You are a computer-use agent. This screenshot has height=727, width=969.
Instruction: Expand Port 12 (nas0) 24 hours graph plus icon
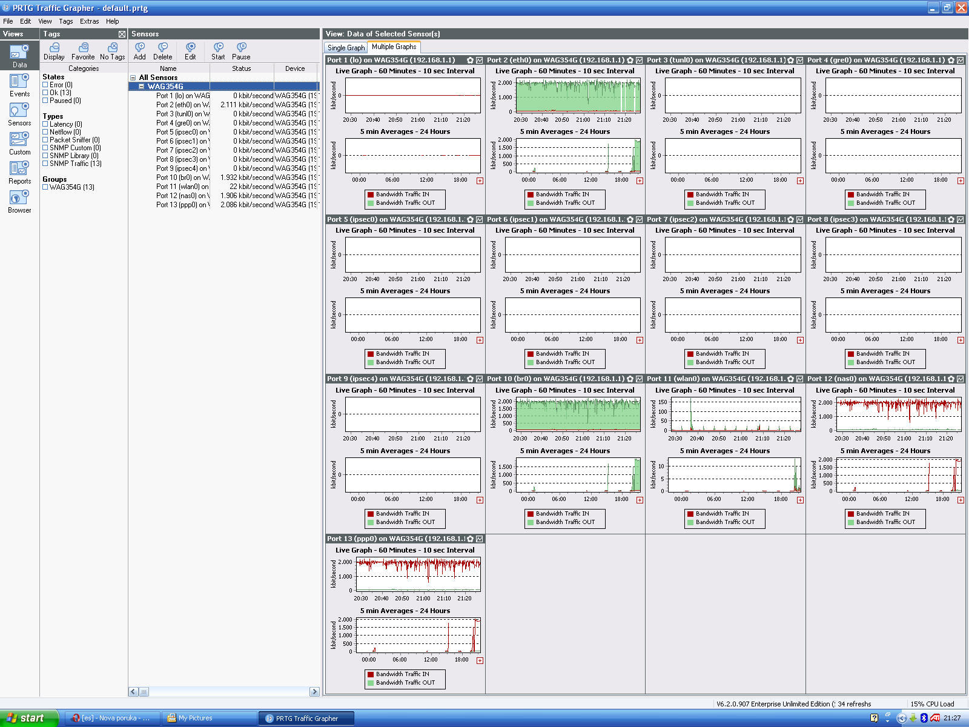(x=961, y=500)
